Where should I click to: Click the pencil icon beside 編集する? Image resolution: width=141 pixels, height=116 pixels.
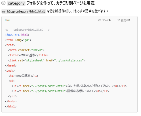[119, 20]
